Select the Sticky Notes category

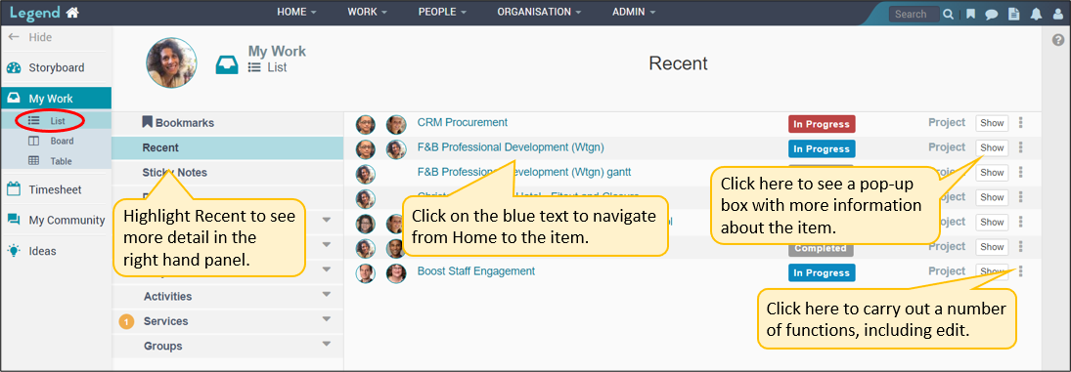[x=228, y=173]
